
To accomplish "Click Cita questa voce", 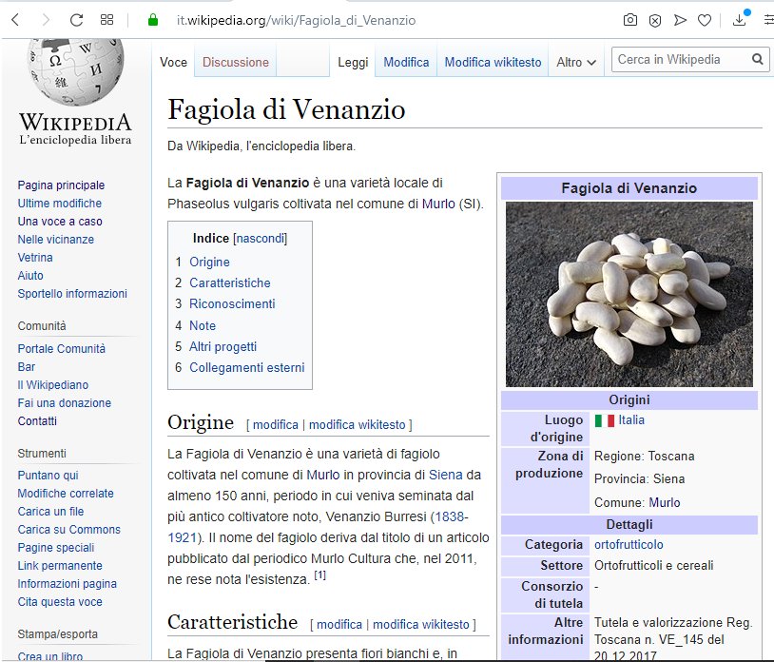I will (x=60, y=602).
